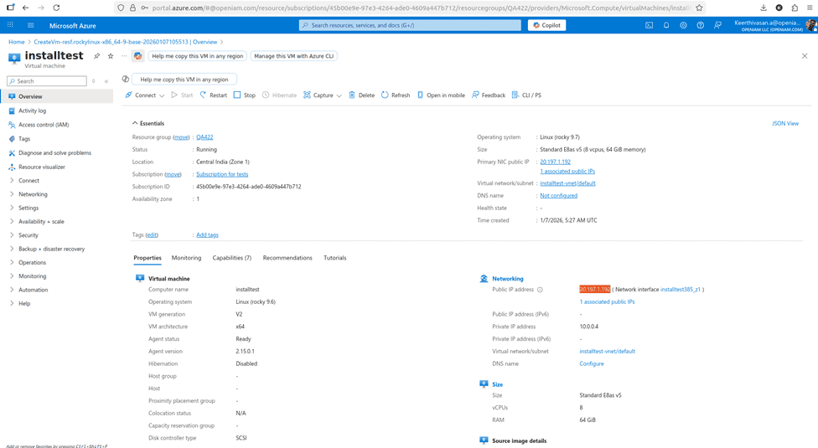Click Manage this VM with Azure CLI
The height and width of the screenshot is (448, 818).
pos(293,56)
